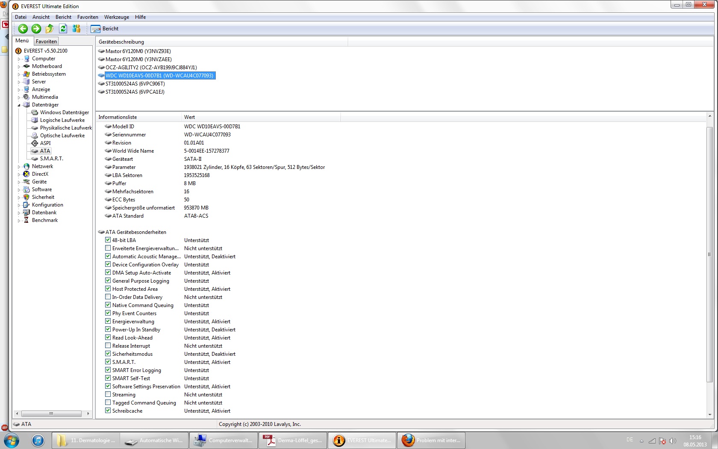Select the Datenbank tree icon
The image size is (718, 449).
point(26,213)
